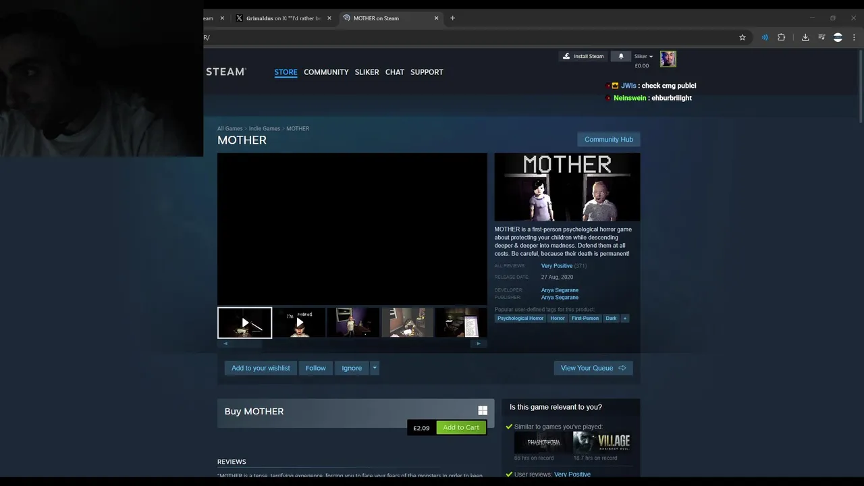
Task: Click the MOTHER header capsule image
Action: 567,187
